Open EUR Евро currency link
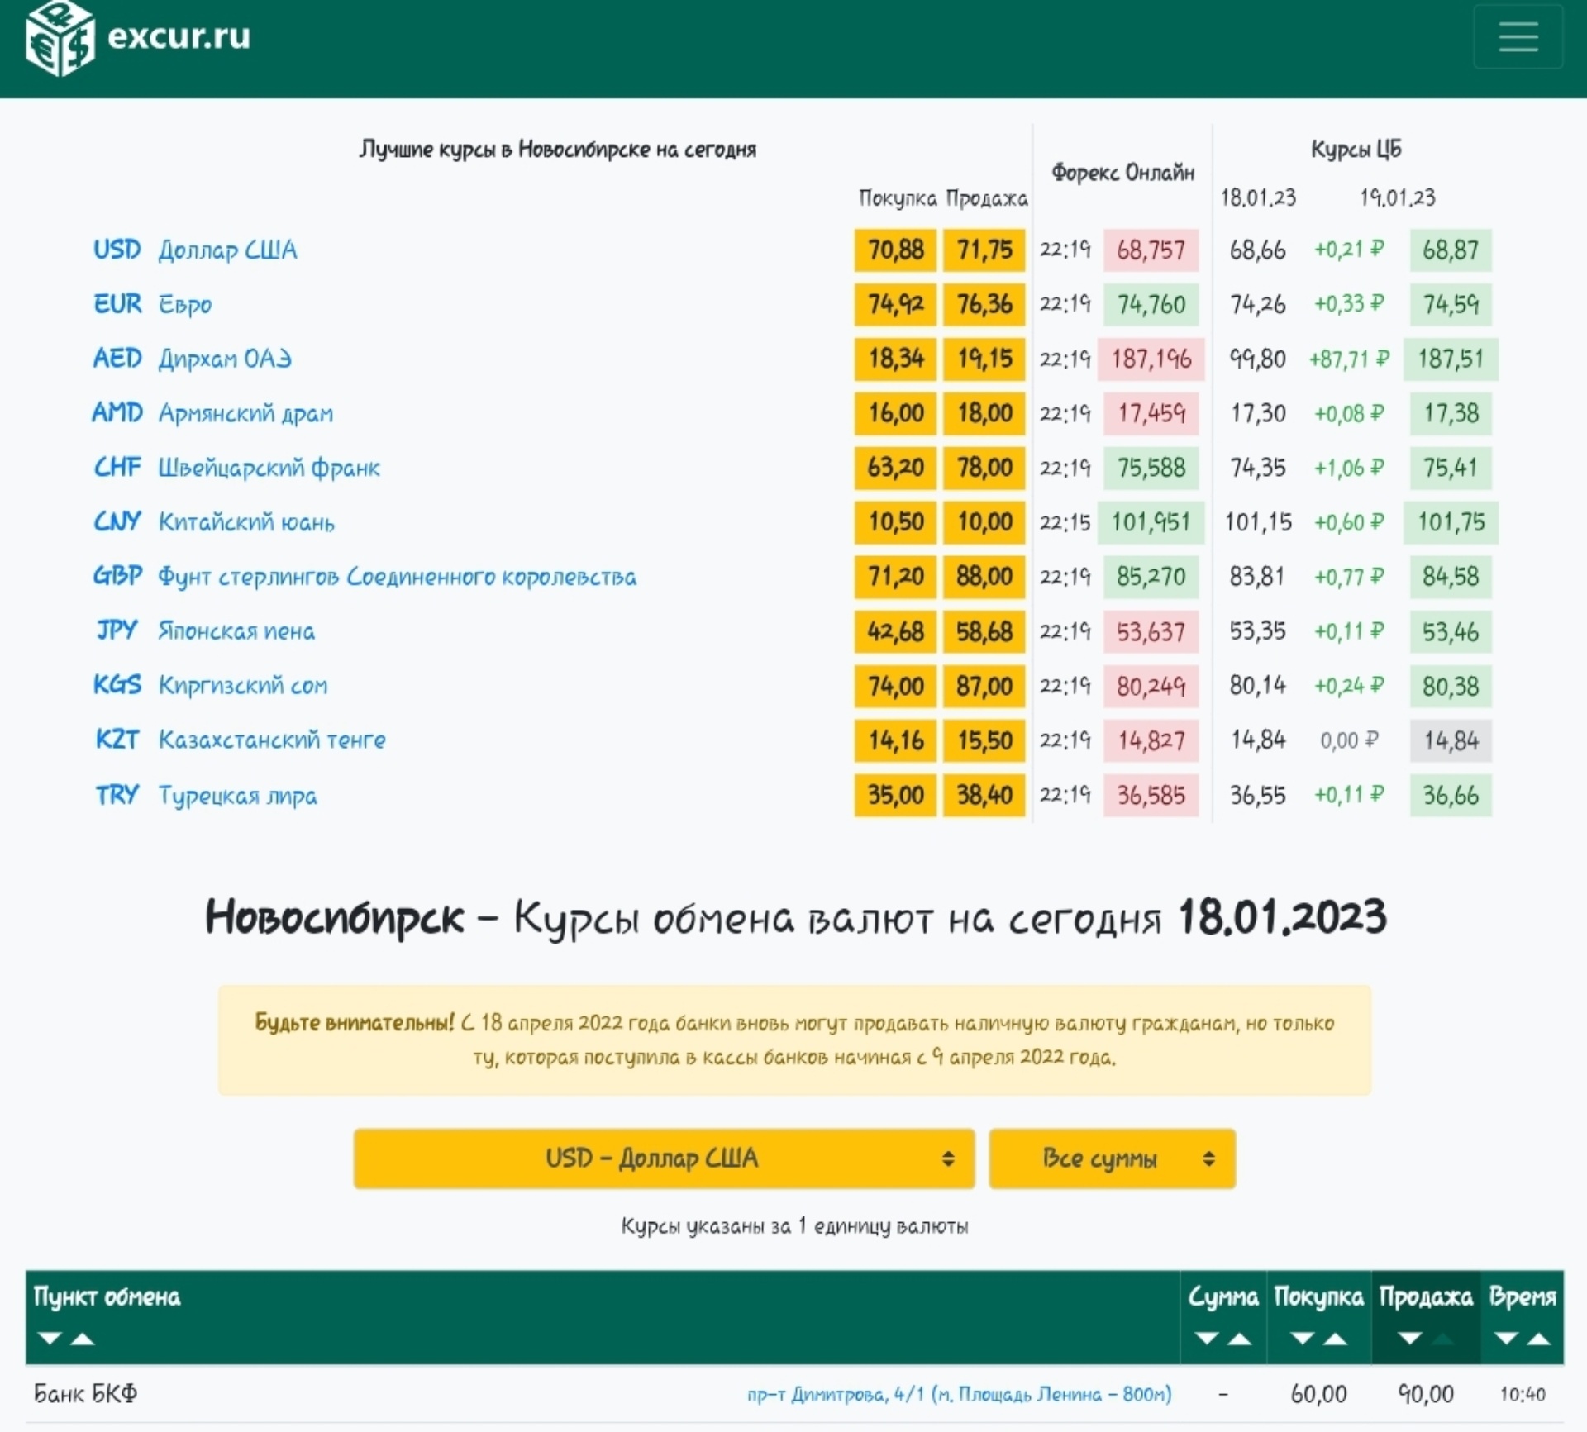This screenshot has height=1432, width=1587. point(152,304)
